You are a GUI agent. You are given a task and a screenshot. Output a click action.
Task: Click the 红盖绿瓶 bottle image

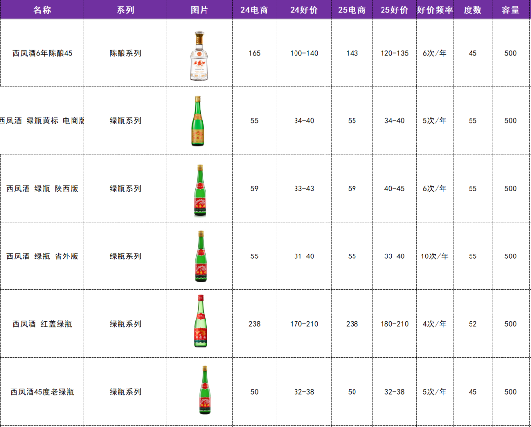click(201, 321)
